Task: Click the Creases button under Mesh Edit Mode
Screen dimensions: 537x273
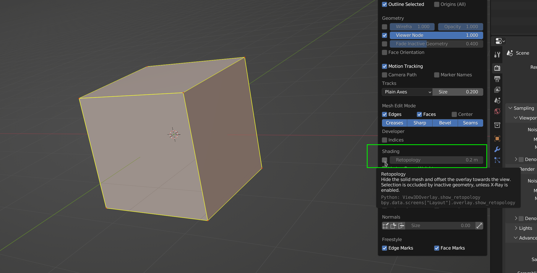Action: tap(394, 122)
